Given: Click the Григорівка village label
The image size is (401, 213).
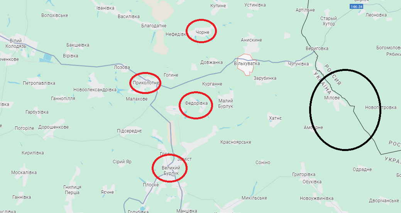Looking at the screenshot, I should pyautogui.click(x=304, y=174).
